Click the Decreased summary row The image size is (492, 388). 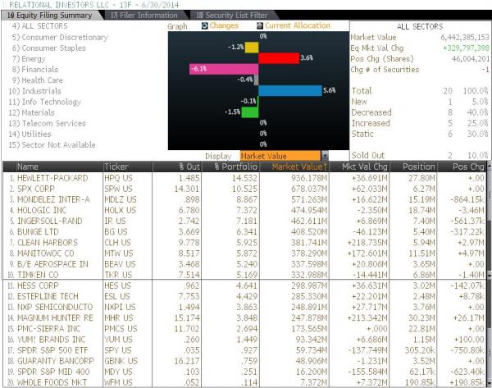[x=420, y=112]
